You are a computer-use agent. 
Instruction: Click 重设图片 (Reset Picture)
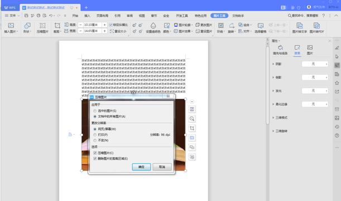point(204,31)
